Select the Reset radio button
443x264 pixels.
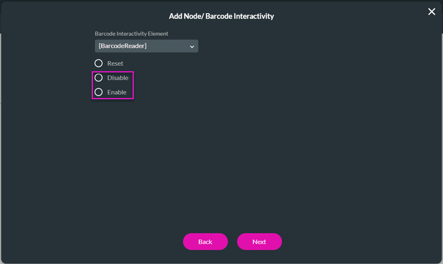(98, 63)
